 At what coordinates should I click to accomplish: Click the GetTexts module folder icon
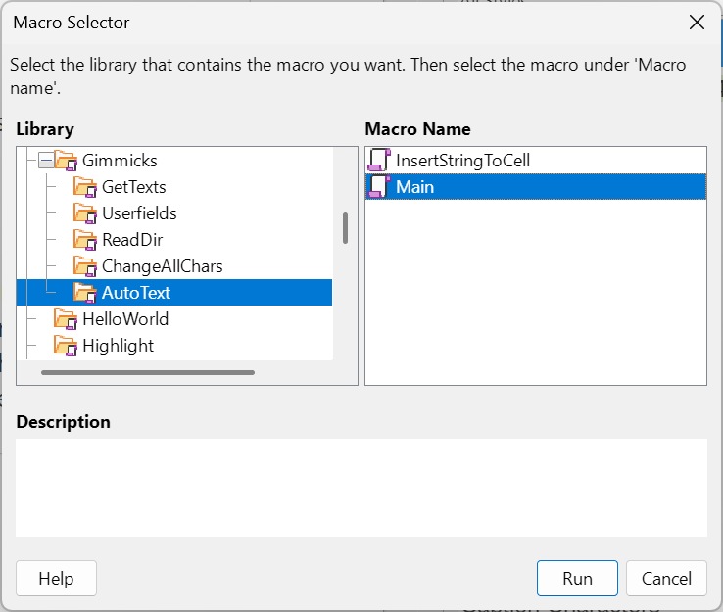coord(85,187)
